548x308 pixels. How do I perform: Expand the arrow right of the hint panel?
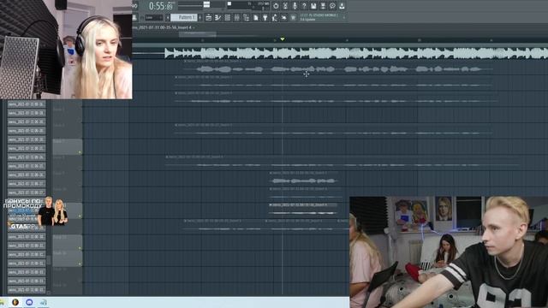click(x=344, y=17)
